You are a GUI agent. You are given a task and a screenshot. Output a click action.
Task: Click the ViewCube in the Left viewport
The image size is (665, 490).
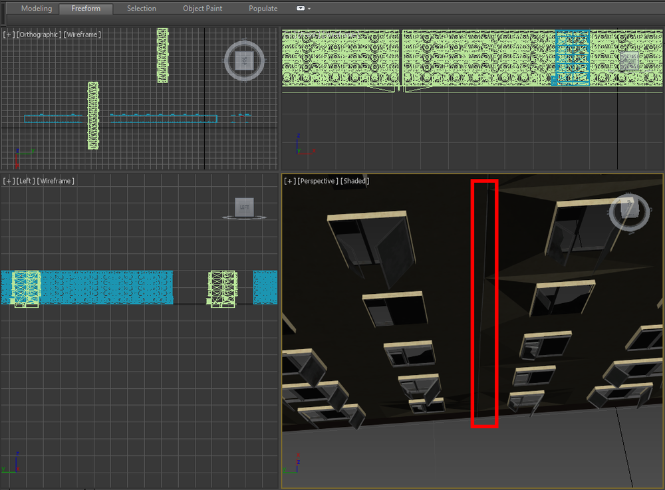pyautogui.click(x=244, y=207)
